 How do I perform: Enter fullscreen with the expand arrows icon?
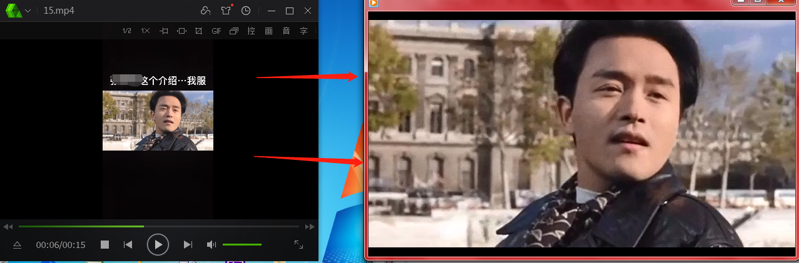click(x=299, y=245)
